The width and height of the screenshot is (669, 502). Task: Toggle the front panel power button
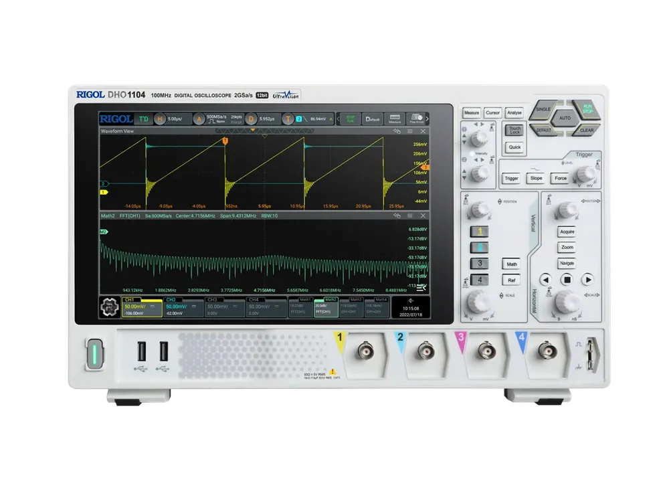click(95, 354)
